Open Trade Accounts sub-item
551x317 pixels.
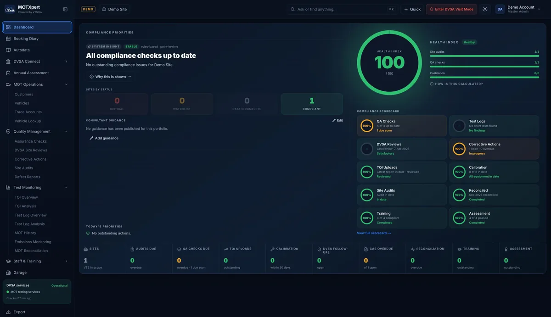pos(28,112)
